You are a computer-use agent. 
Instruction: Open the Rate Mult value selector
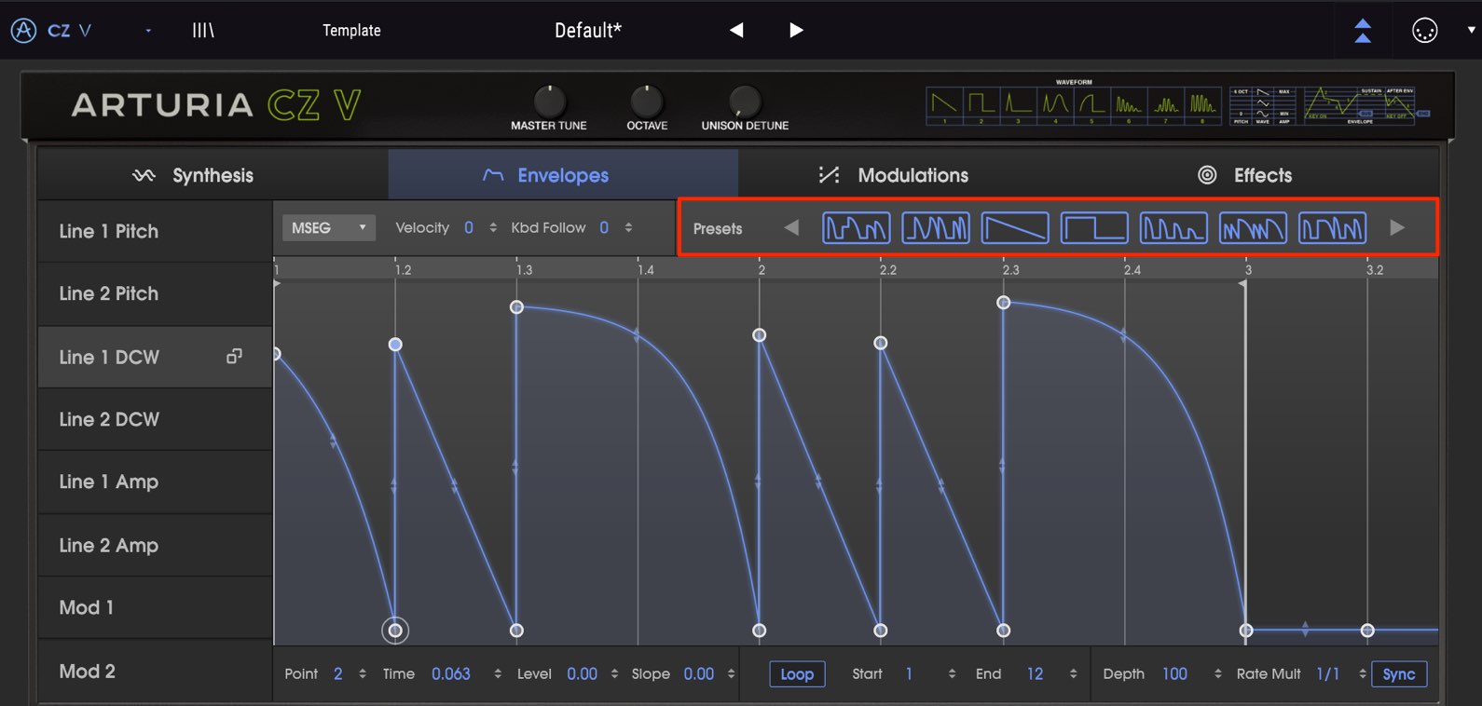(x=1328, y=673)
